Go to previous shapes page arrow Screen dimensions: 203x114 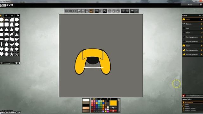1,63
